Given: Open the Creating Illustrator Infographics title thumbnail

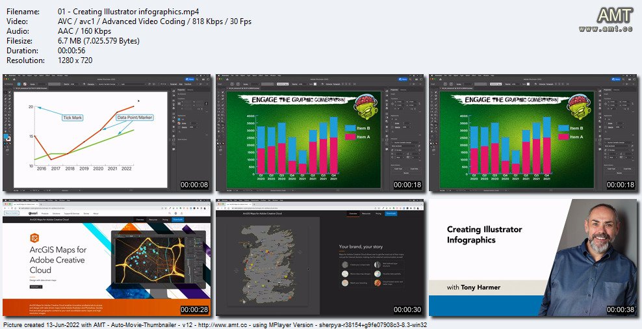Looking at the screenshot, I should pos(533,257).
